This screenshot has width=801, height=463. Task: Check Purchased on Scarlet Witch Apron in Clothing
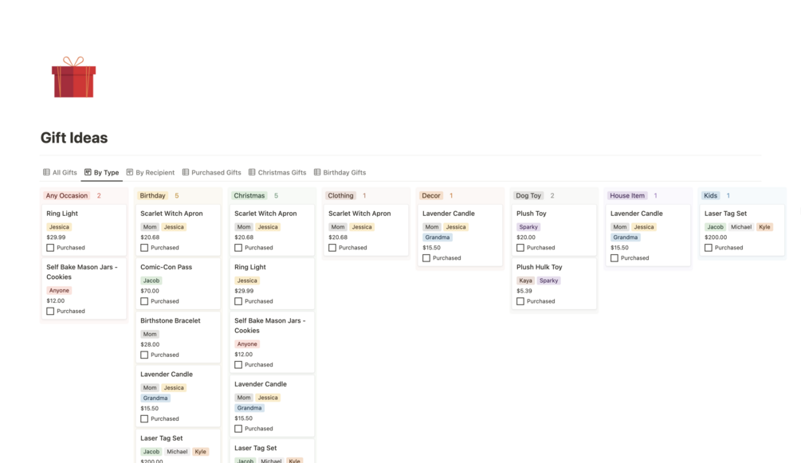332,247
